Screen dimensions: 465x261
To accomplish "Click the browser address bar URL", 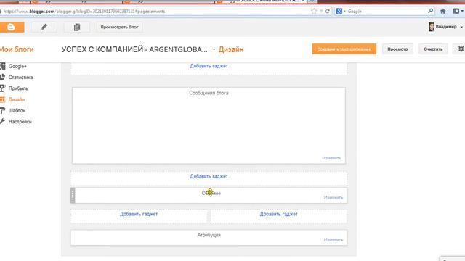I will [84, 12].
